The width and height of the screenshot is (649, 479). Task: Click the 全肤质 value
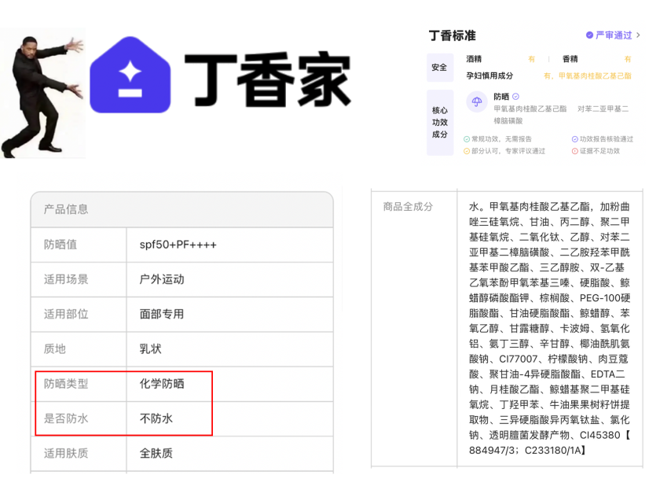(x=156, y=453)
